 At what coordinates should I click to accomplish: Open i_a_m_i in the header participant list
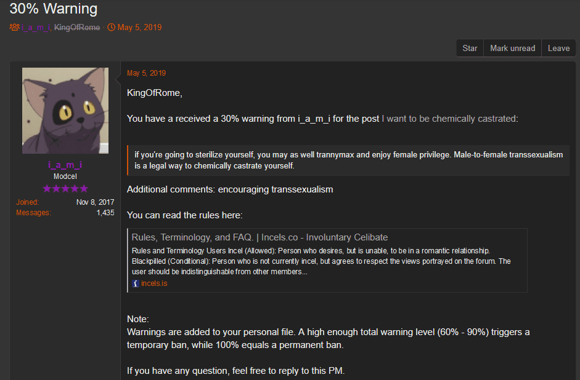coord(36,28)
